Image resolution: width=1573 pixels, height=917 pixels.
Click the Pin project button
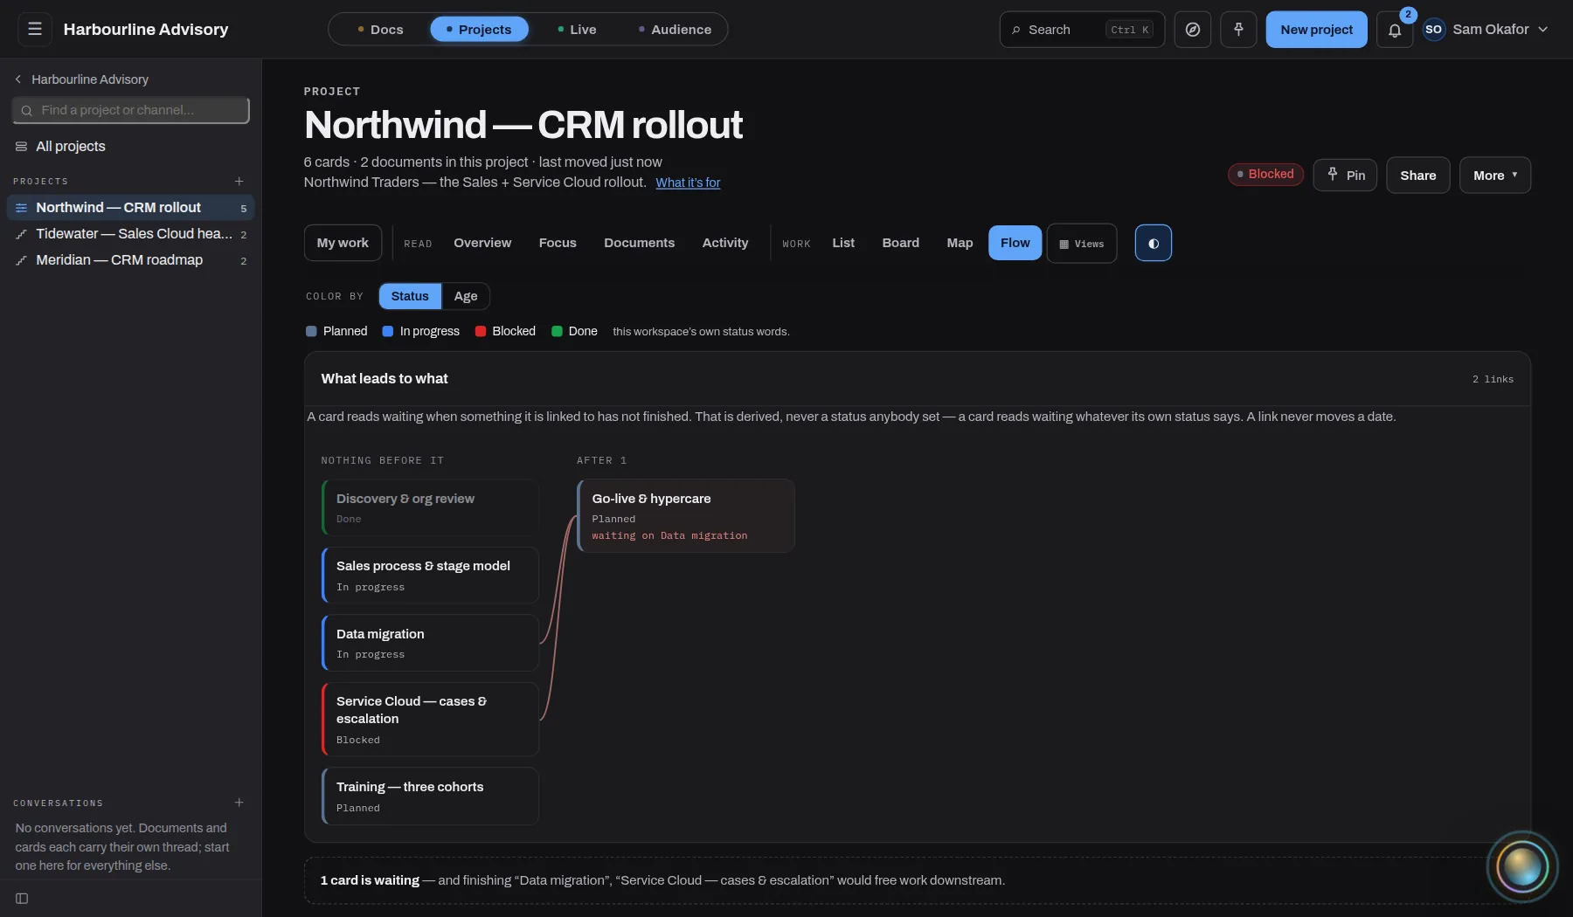(x=1345, y=176)
